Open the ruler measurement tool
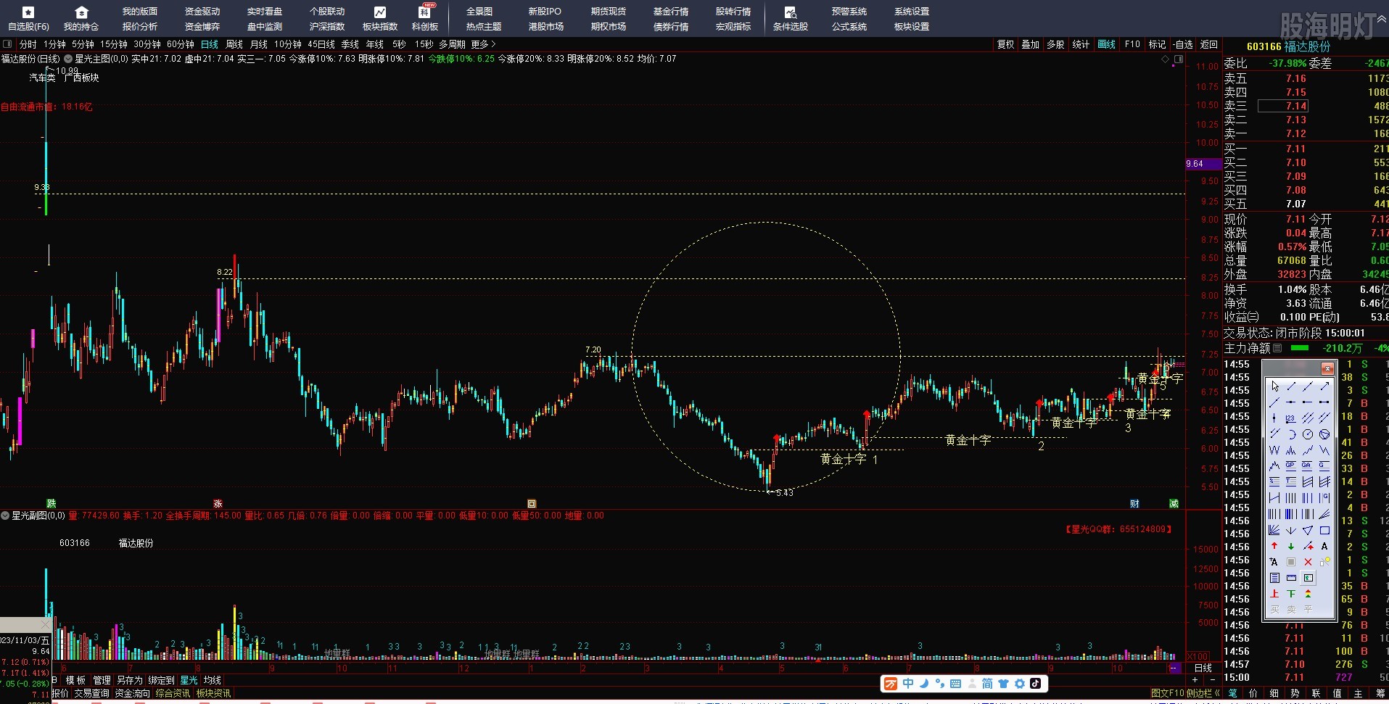The image size is (1389, 704). point(1291,577)
